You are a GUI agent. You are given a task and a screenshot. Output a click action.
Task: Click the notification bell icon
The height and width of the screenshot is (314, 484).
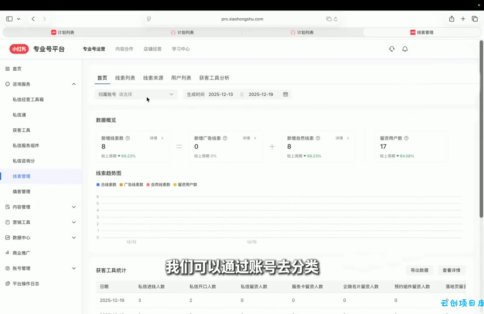point(405,49)
